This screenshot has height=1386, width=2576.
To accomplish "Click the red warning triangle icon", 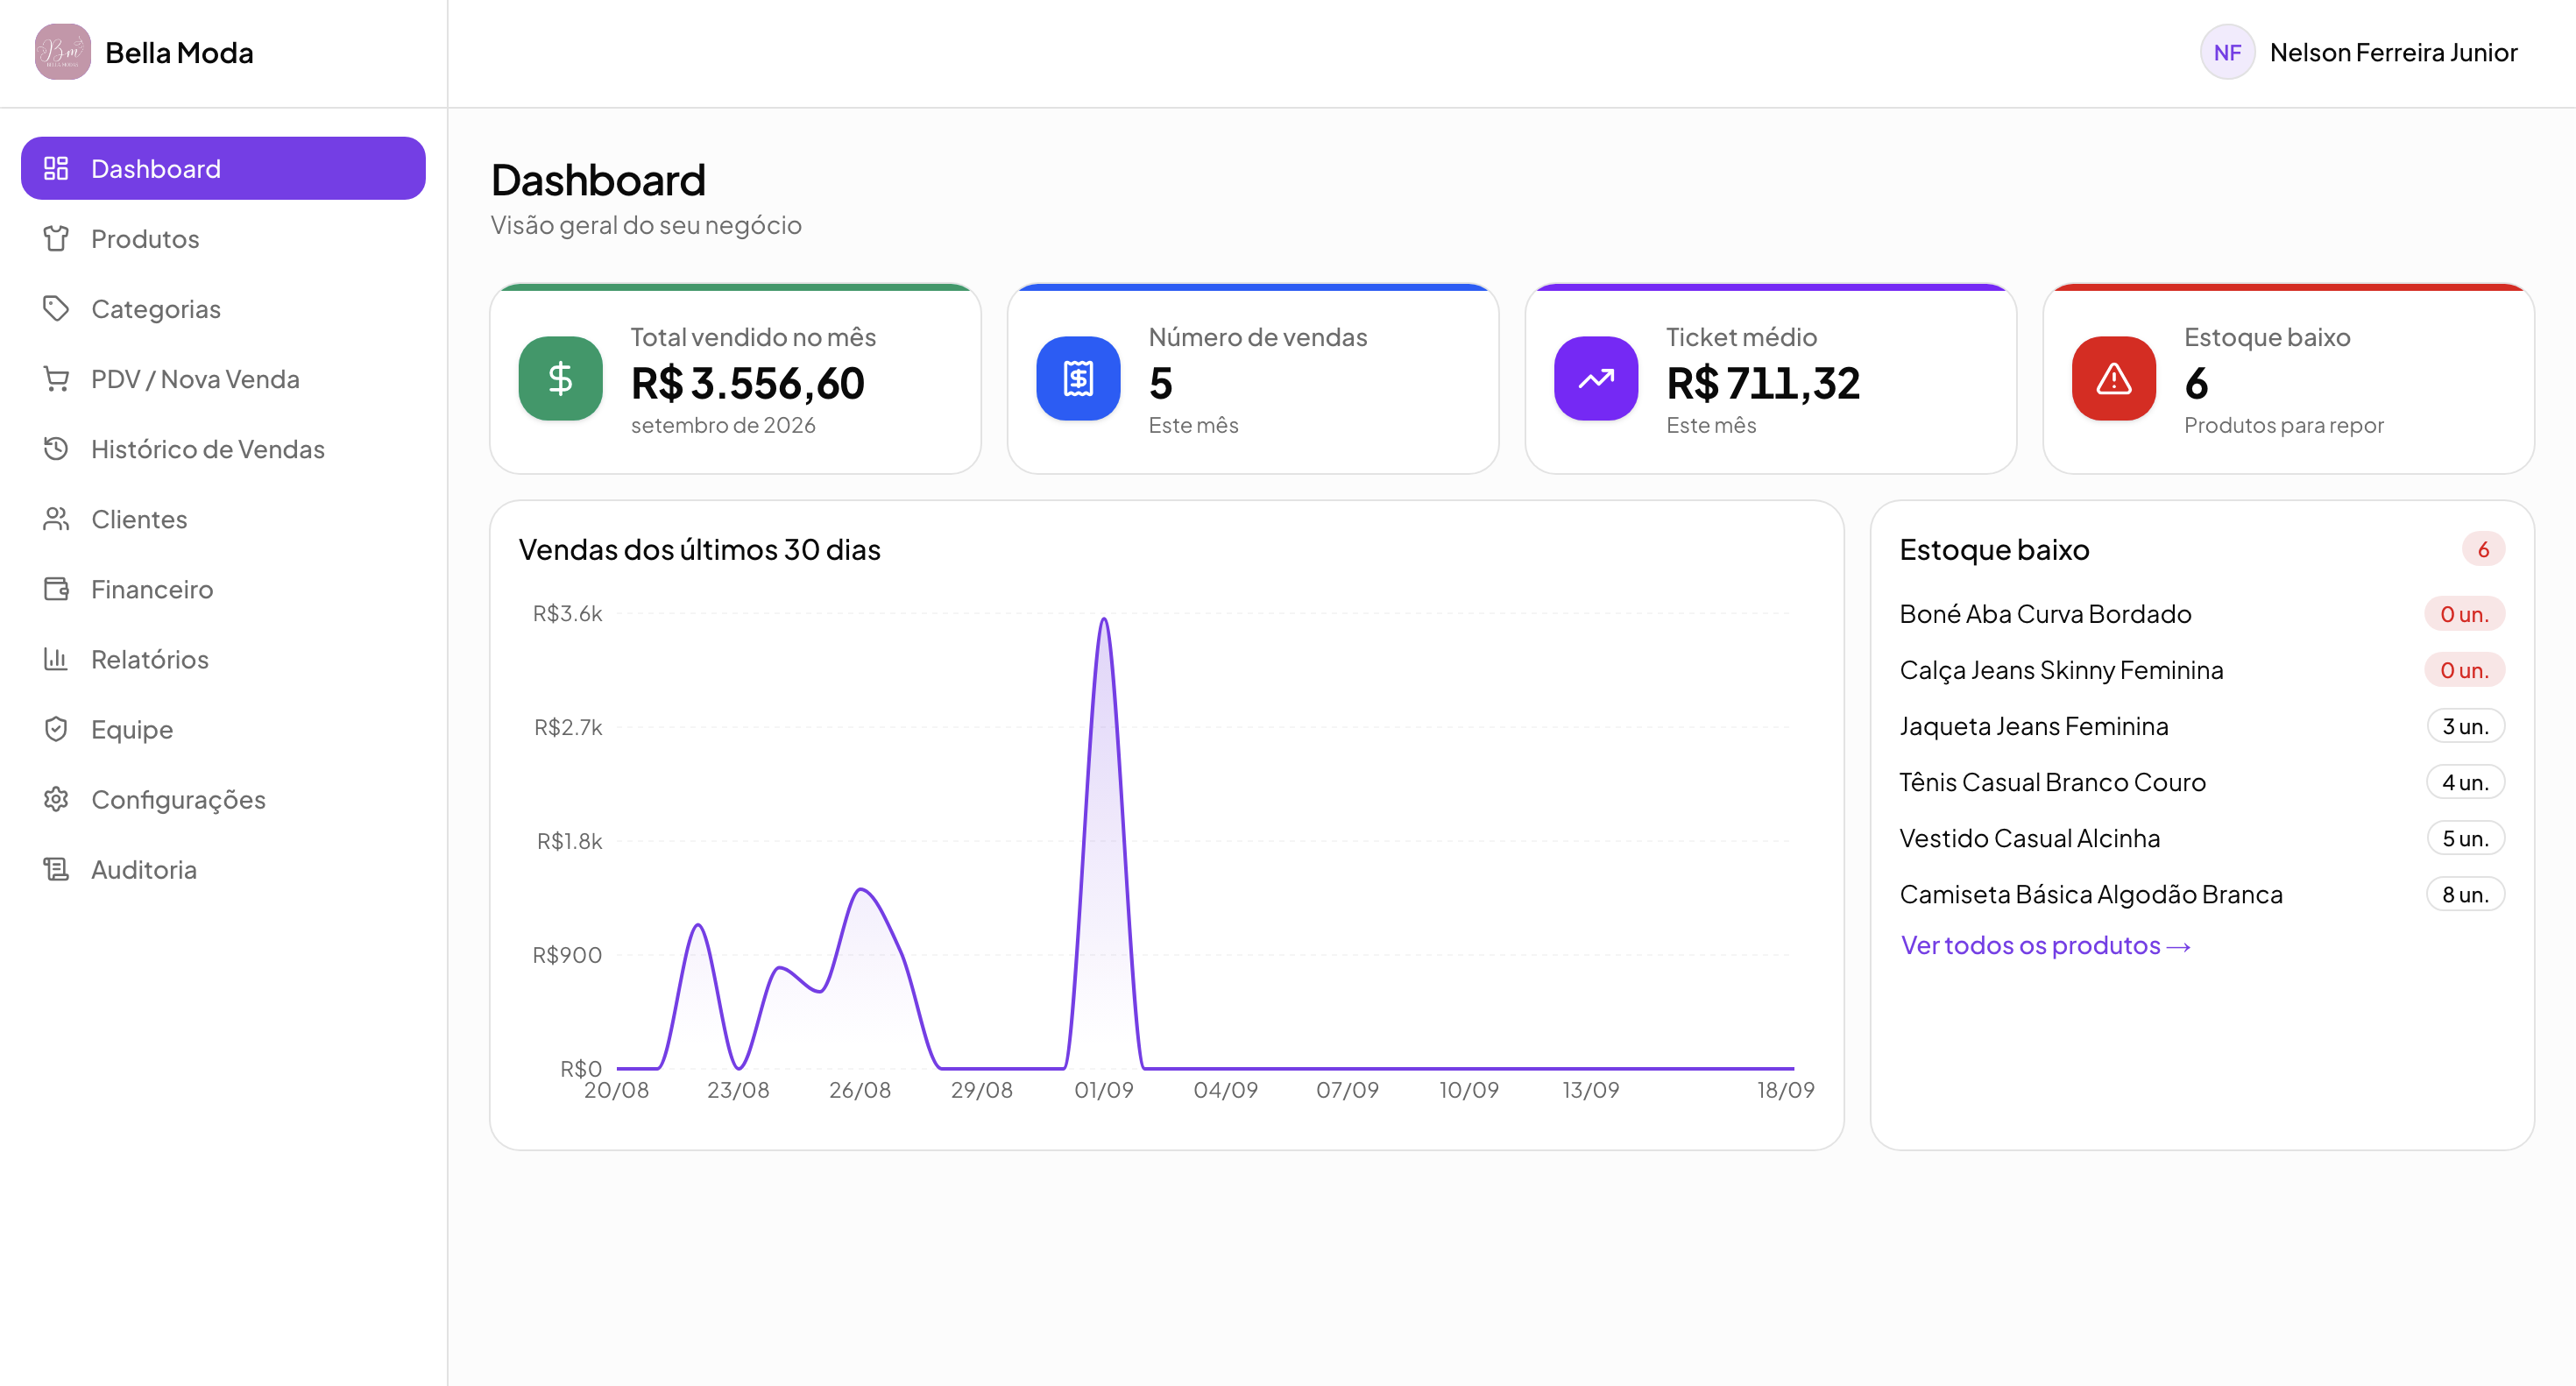I will pos(2114,378).
